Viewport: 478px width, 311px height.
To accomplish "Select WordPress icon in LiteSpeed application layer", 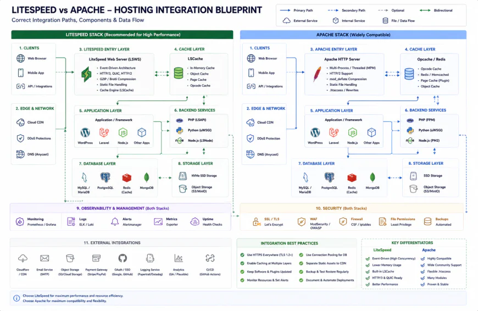I will pyautogui.click(x=85, y=132).
